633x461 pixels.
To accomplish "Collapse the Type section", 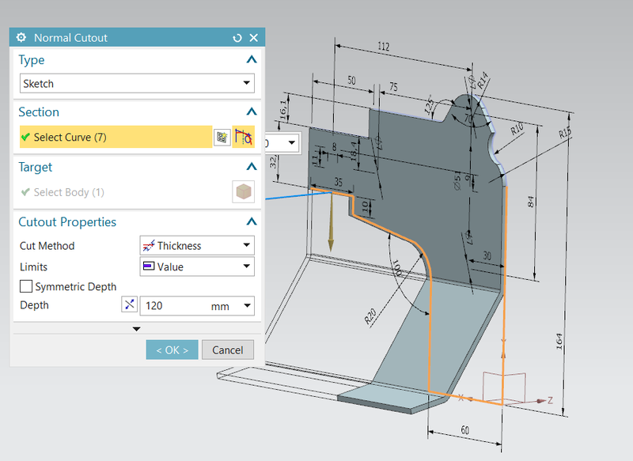I will click(x=251, y=59).
